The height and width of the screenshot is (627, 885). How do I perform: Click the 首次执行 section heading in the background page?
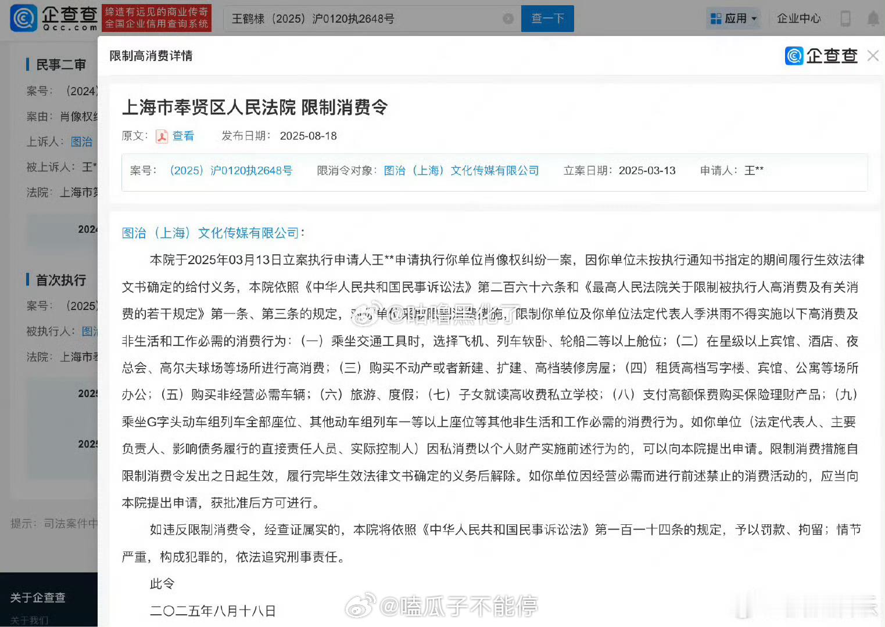coord(60,280)
